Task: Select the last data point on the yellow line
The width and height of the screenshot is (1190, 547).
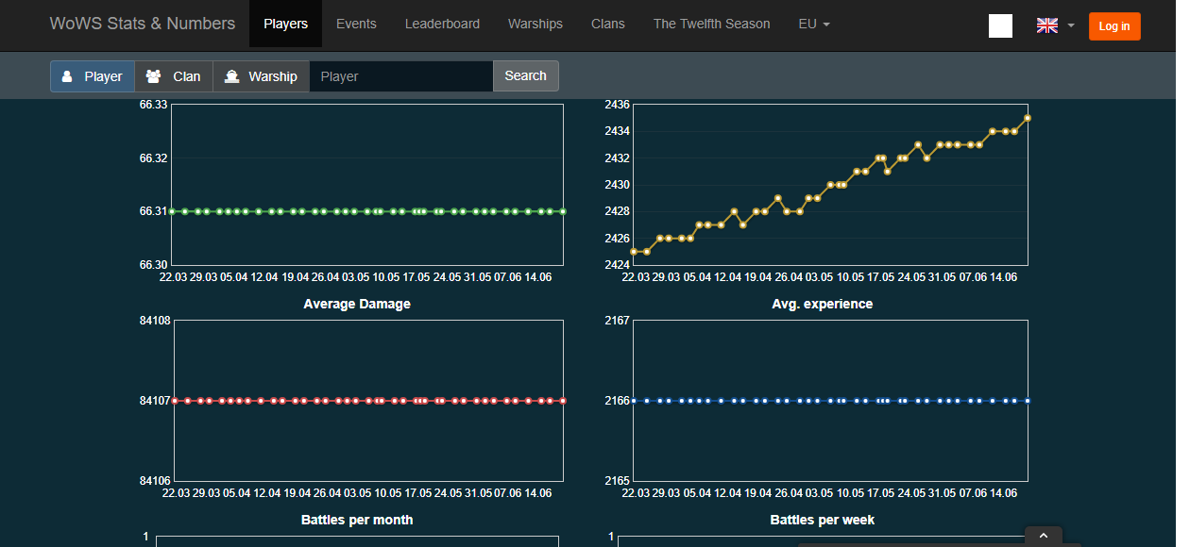Action: pyautogui.click(x=1028, y=118)
